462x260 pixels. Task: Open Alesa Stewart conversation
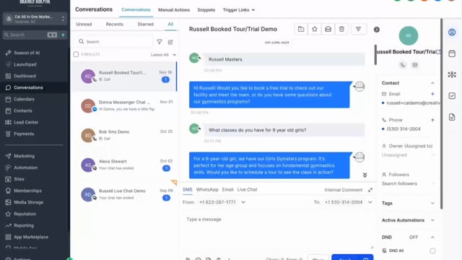click(x=125, y=165)
